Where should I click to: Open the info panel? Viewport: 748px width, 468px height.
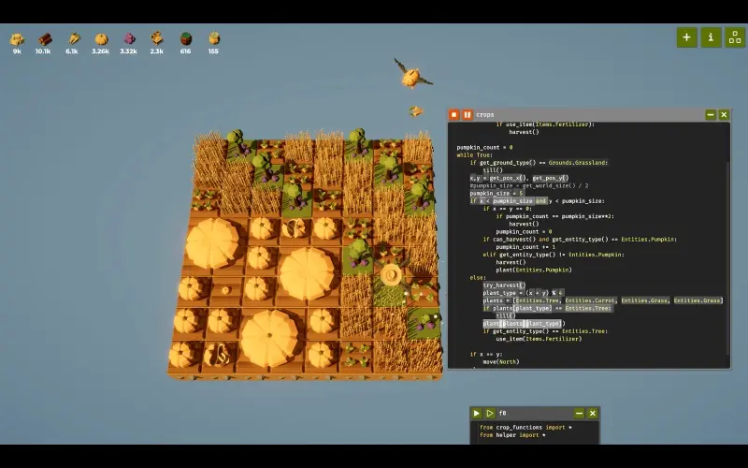tap(711, 37)
